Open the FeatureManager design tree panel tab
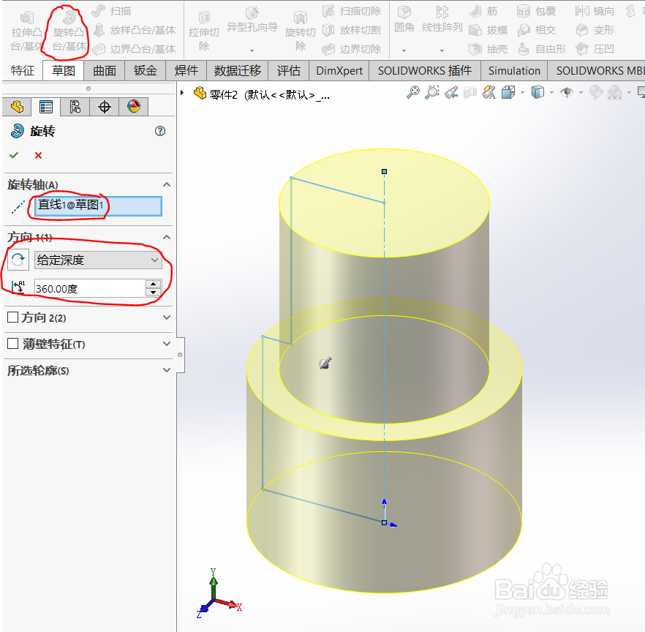This screenshot has width=645, height=632. (x=17, y=107)
